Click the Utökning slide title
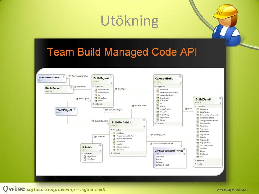The width and height of the screenshot is (259, 194). click(x=130, y=21)
